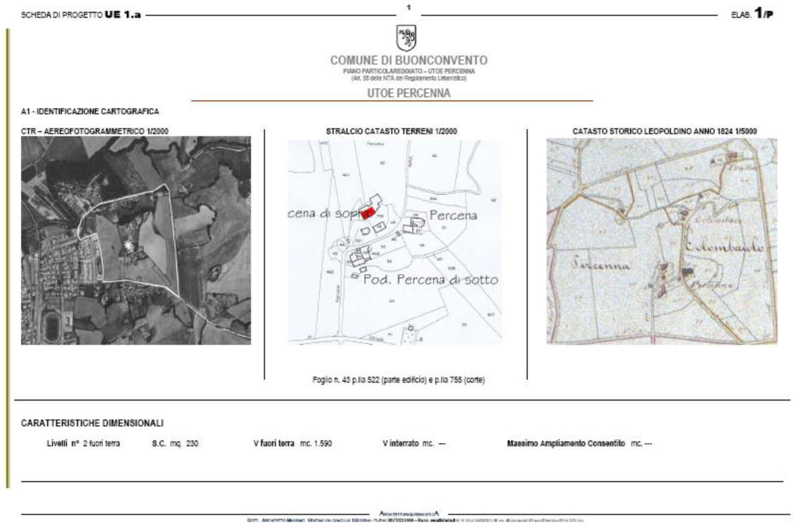This screenshot has height=527, width=793.
Task: Click the red highlighted building on the cadastral map
Action: pos(367,213)
